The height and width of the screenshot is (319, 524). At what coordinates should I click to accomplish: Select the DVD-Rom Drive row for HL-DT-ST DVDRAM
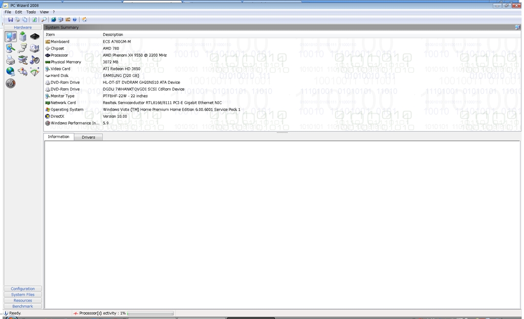[282, 82]
